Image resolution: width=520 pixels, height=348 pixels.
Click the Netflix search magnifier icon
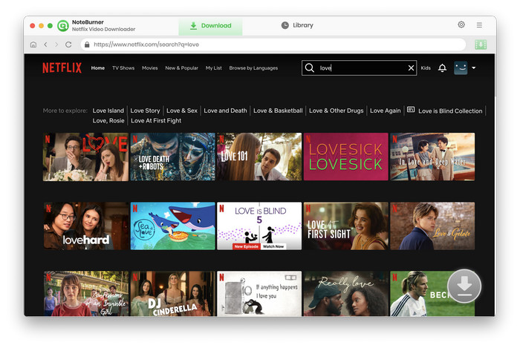click(310, 68)
